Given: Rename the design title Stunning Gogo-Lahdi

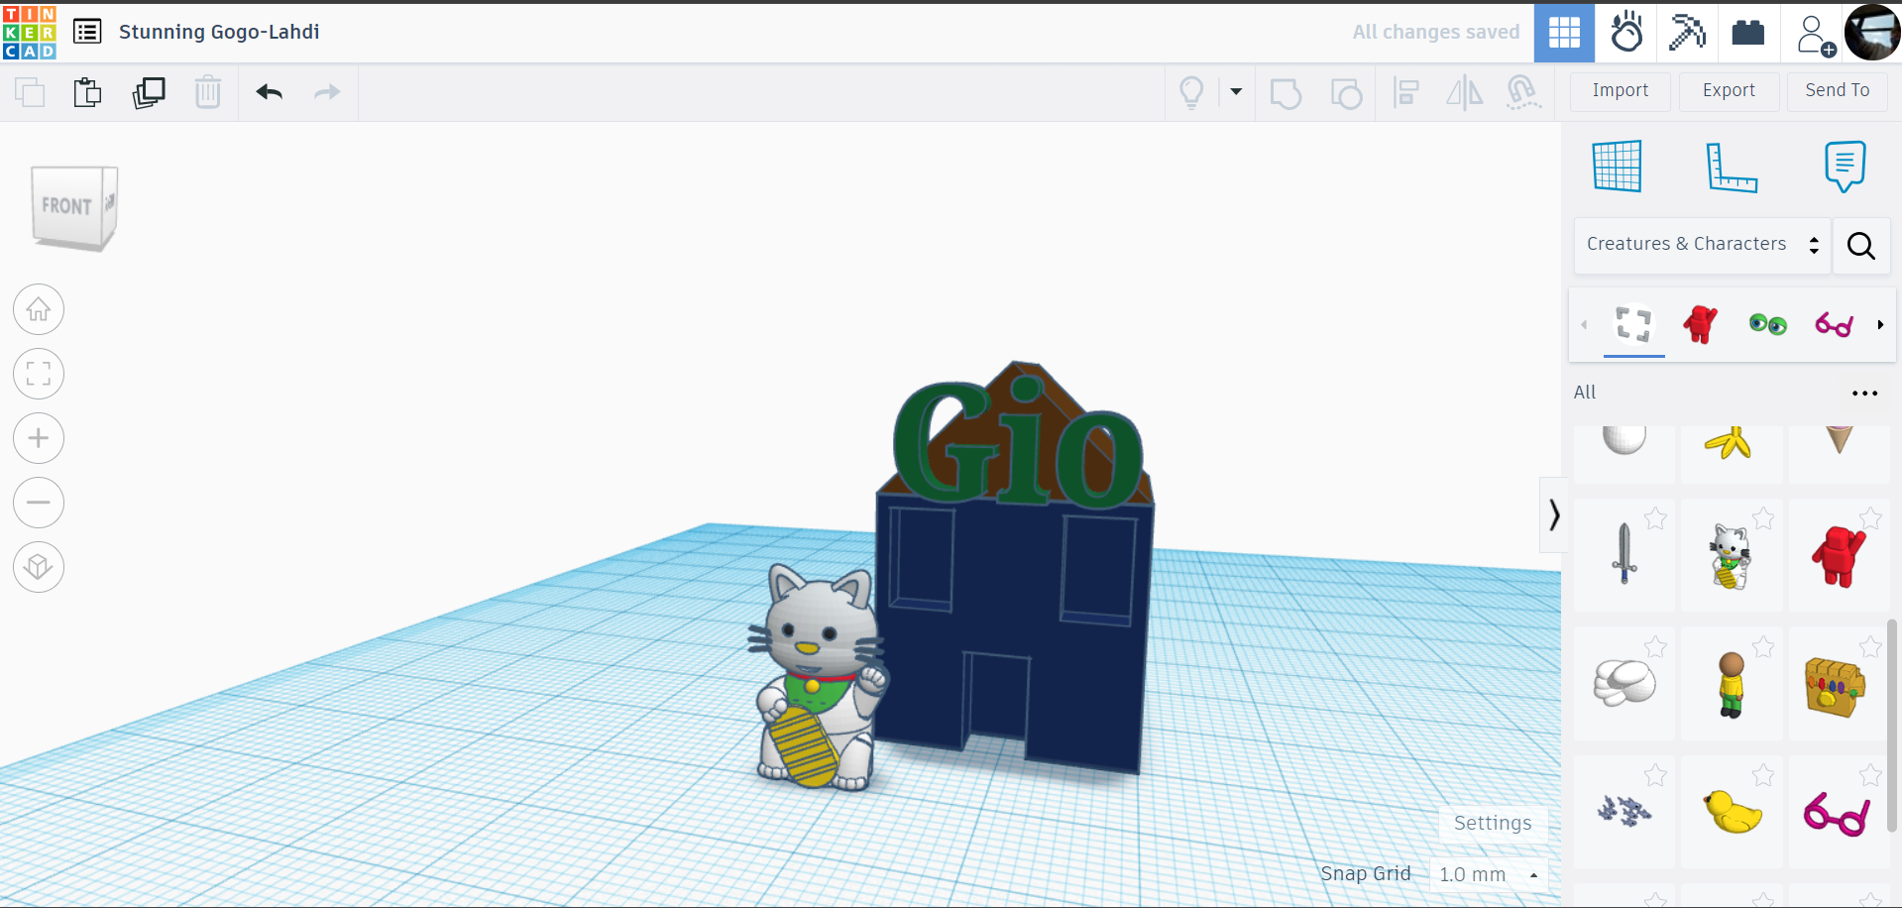Looking at the screenshot, I should (x=219, y=32).
